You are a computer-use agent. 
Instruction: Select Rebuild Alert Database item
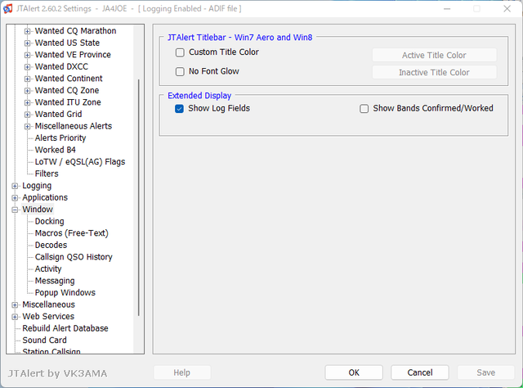pos(65,328)
